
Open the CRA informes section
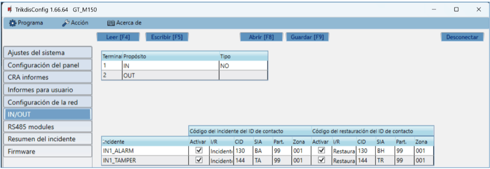(47, 77)
